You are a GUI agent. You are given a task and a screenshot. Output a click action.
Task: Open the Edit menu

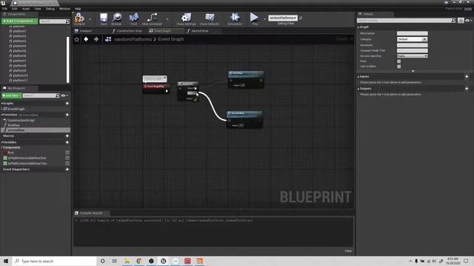[x=15, y=9]
